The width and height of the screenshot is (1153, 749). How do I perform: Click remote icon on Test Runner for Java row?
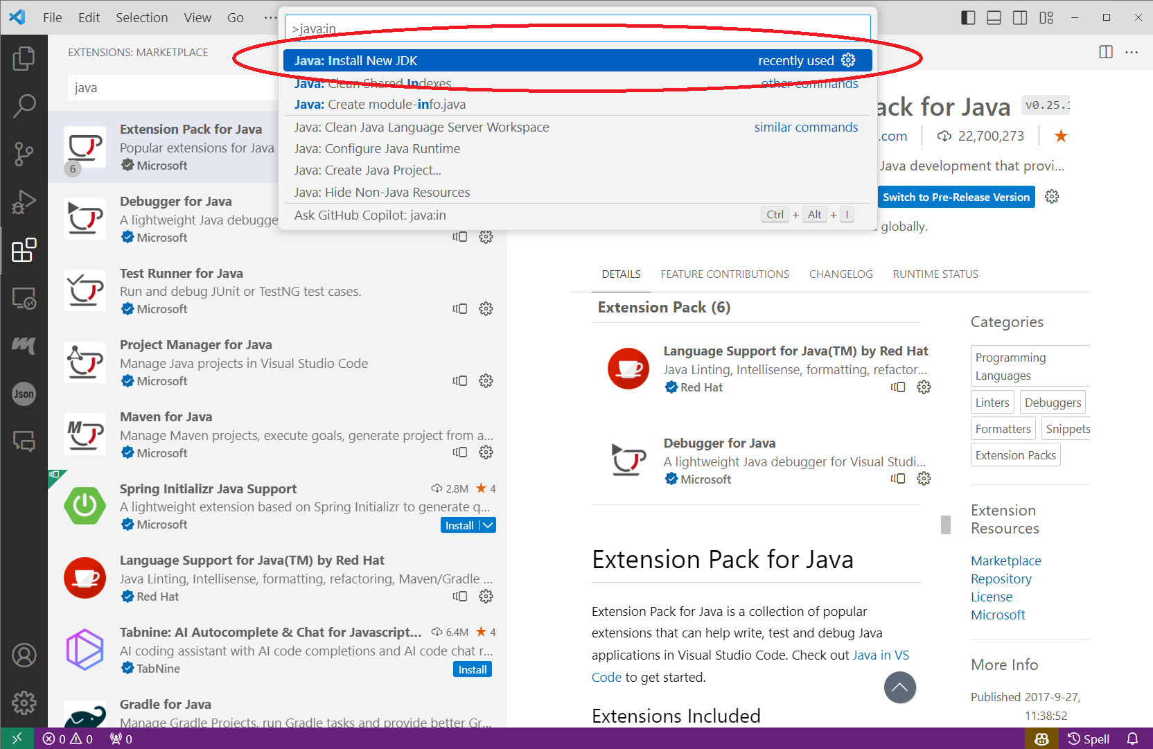(460, 308)
